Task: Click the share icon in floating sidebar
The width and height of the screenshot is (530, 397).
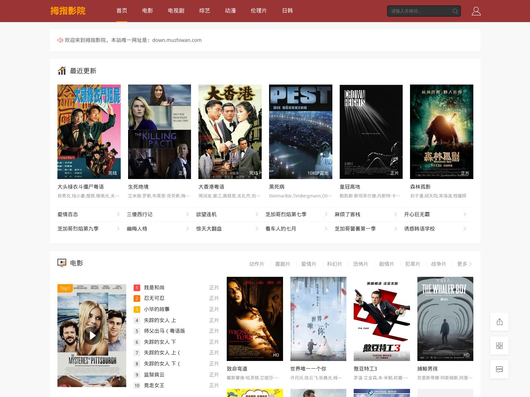Action: pos(499,322)
